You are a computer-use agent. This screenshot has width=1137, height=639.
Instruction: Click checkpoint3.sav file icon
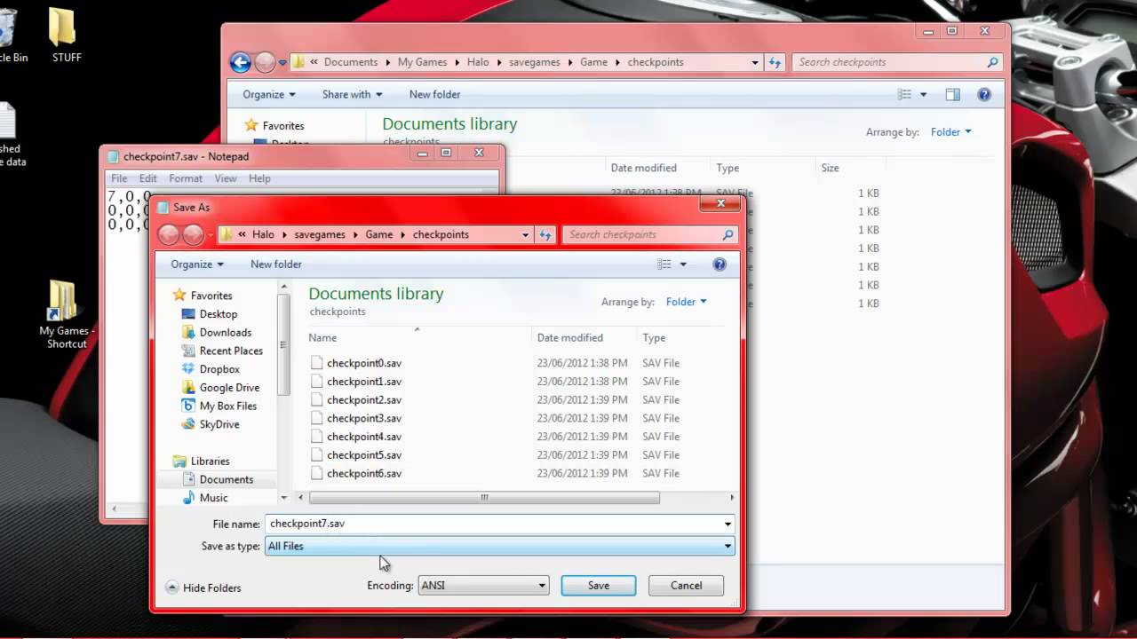pos(317,418)
